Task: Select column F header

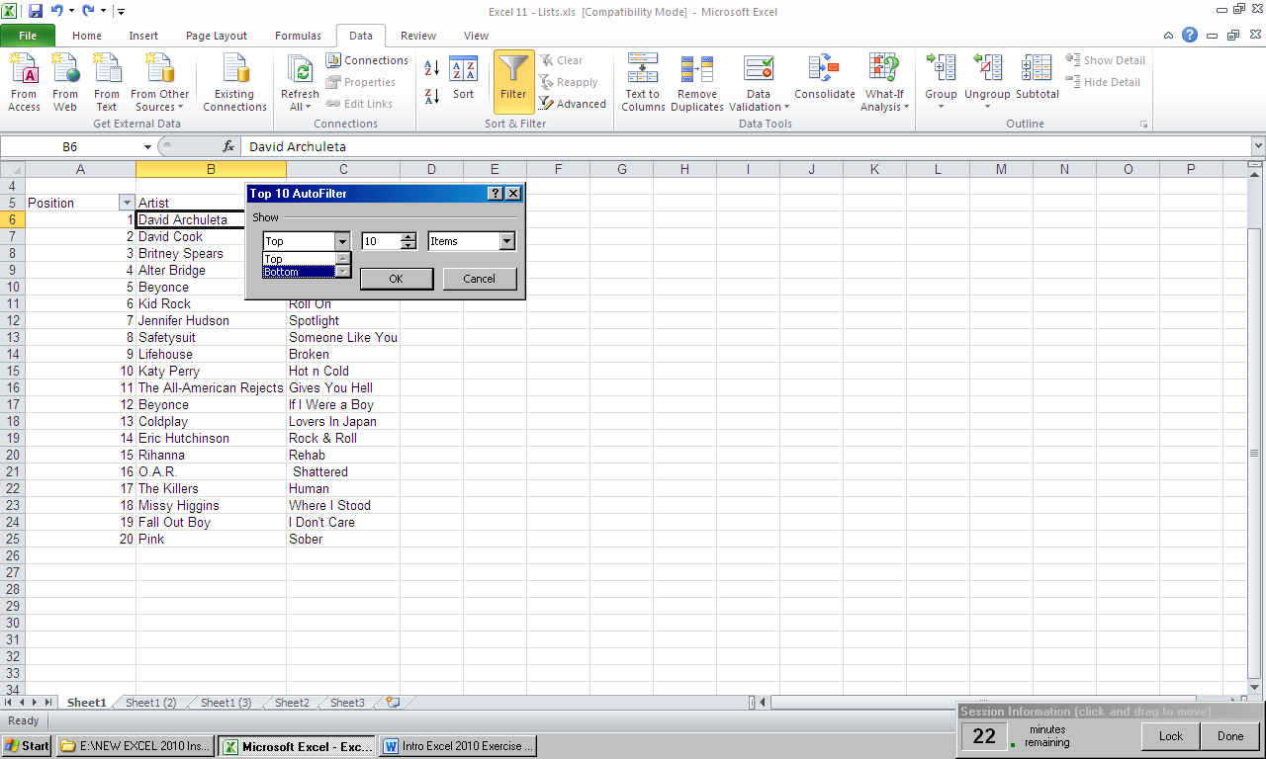Action: coord(558,169)
